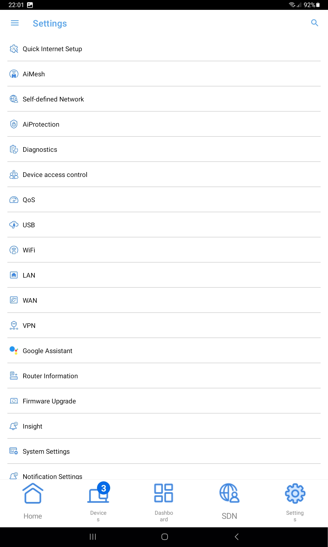Open Self-defined Network settings
328x547 pixels.
[x=53, y=99]
